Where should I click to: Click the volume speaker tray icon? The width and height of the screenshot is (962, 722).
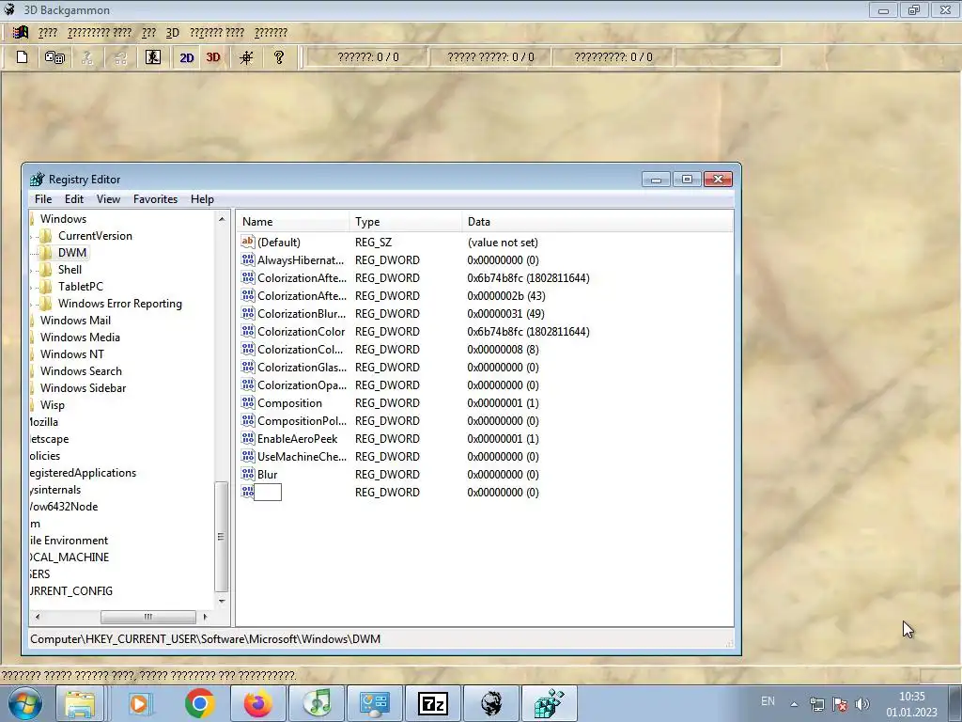point(862,704)
